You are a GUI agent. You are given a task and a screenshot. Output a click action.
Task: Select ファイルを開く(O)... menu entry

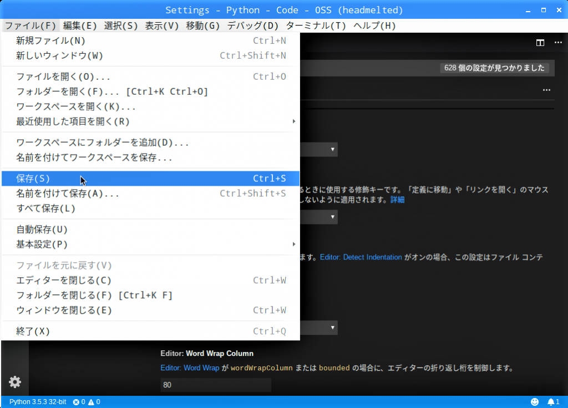pyautogui.click(x=151, y=76)
